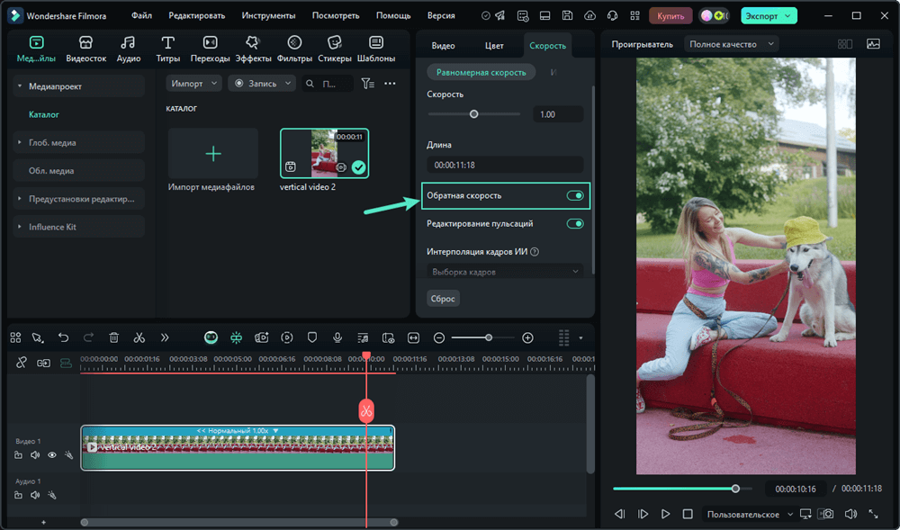The image size is (900, 530).
Task: Open the Фильтры filters tab
Action: pos(294,49)
